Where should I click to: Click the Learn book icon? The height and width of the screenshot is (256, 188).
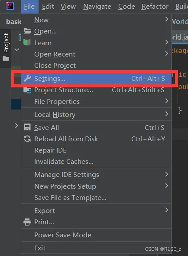click(27, 42)
